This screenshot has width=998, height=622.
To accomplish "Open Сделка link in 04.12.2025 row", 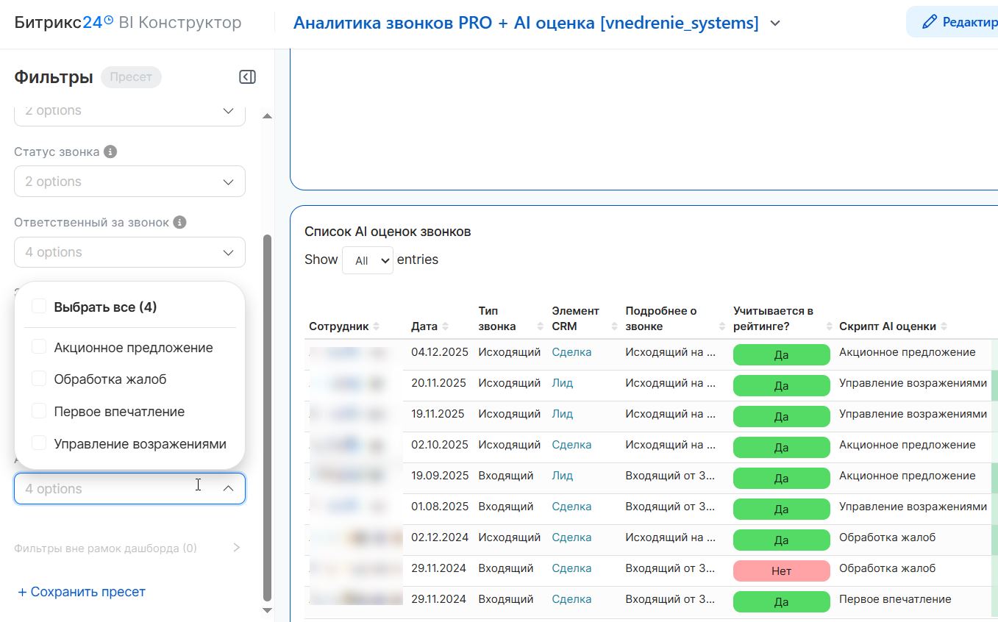I will pyautogui.click(x=571, y=352).
